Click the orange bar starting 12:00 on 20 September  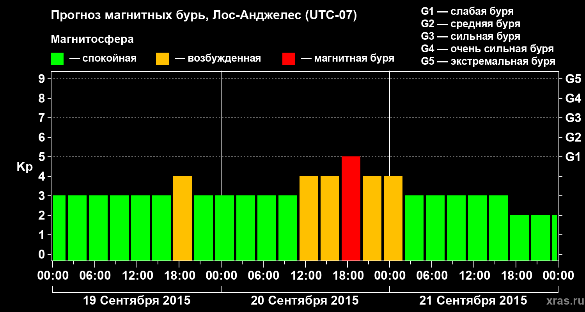pyautogui.click(x=309, y=218)
